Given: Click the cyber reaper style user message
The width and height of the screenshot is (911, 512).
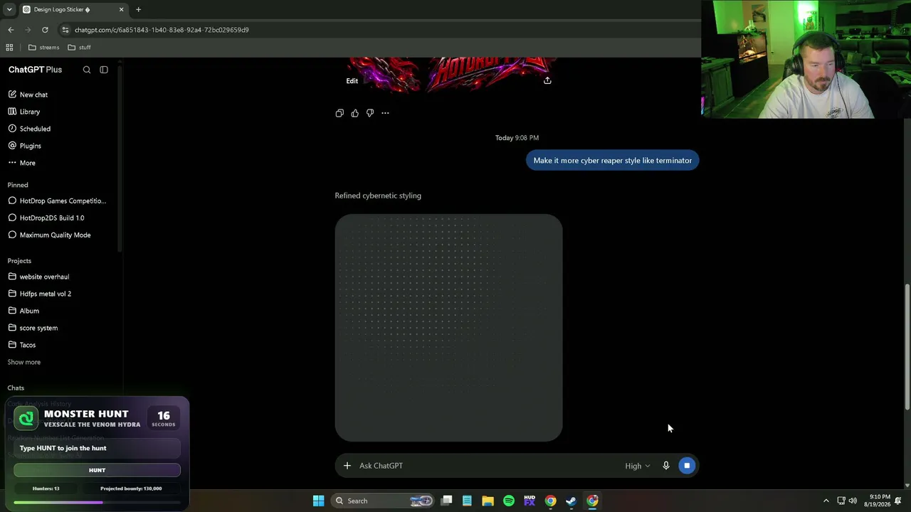Looking at the screenshot, I should click(x=613, y=161).
